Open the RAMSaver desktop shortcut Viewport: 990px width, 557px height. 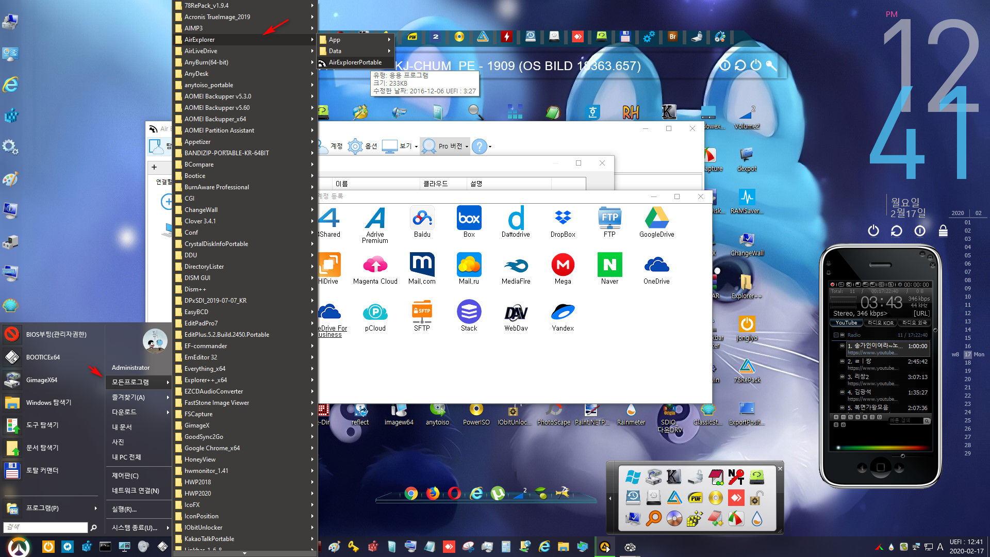tap(747, 201)
